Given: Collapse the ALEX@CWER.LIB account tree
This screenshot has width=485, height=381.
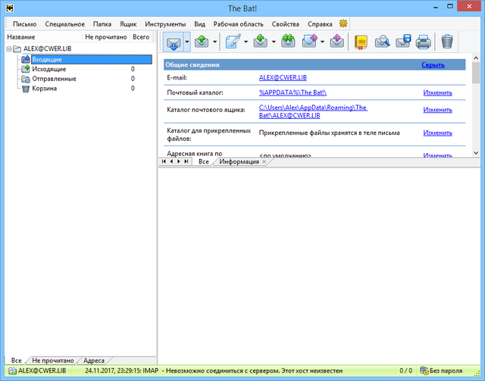Looking at the screenshot, I should point(8,48).
